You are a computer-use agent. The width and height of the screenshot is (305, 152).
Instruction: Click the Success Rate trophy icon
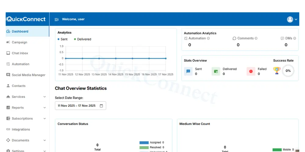(x=277, y=71)
